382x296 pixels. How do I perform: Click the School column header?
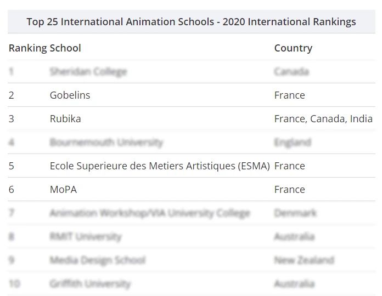(x=65, y=48)
